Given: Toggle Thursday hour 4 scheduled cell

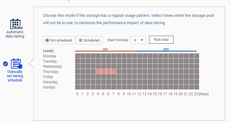Looking at the screenshot, I should pyautogui.click(x=98, y=71).
